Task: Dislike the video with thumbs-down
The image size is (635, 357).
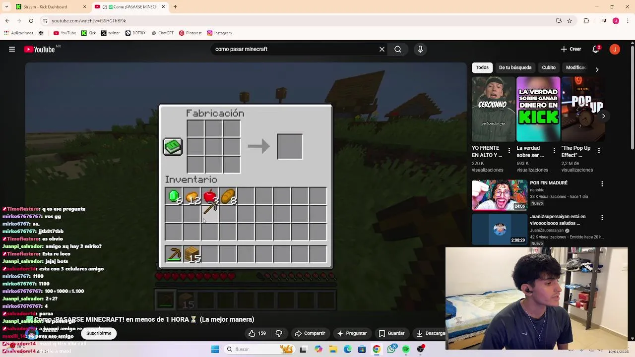Action: point(279,333)
